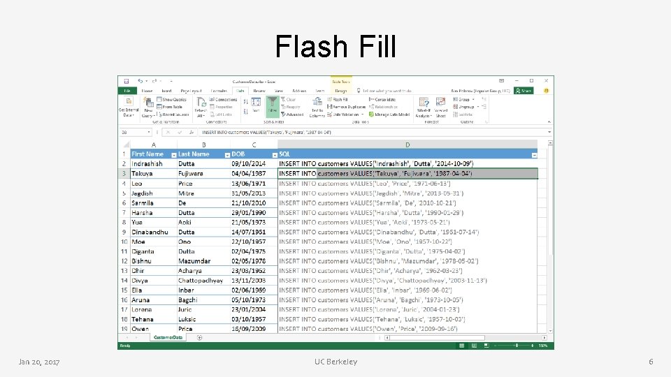Image resolution: width=671 pixels, height=377 pixels.
Task: Switch to Page Break Preview icon
Action: point(486,346)
